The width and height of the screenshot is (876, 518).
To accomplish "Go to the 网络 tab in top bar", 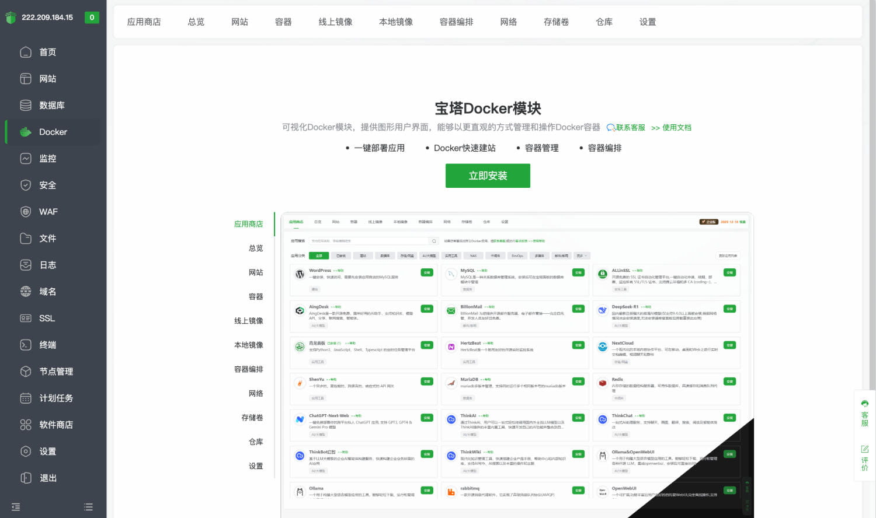I will pos(509,22).
